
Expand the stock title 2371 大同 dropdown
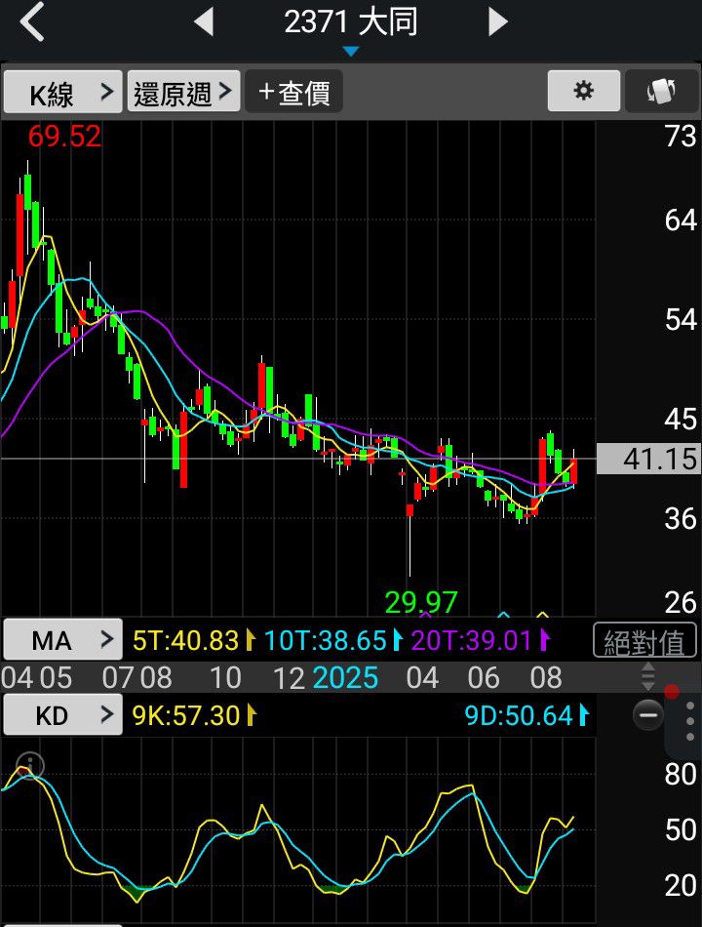[351, 27]
